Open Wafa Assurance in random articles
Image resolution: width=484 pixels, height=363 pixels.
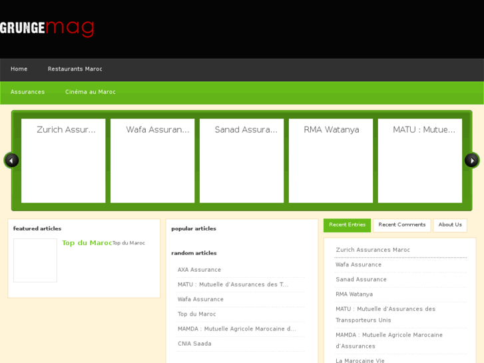tap(200, 299)
